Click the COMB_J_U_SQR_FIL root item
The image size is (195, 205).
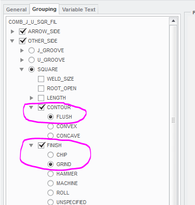(x=33, y=22)
